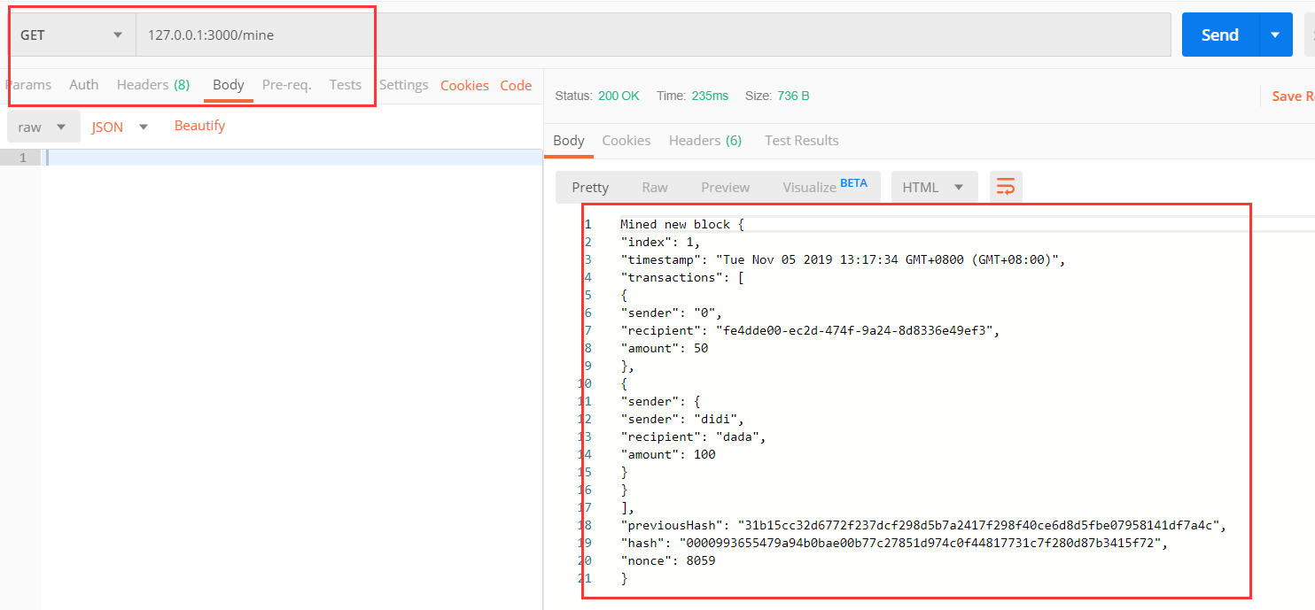Image resolution: width=1315 pixels, height=610 pixels.
Task: Click the 200 OK status text
Action: [x=619, y=96]
